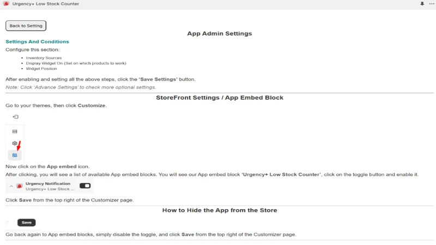Screen dimensions: 436x245
Task: Click the exit icon in theme sidebar image
Action: point(15,117)
